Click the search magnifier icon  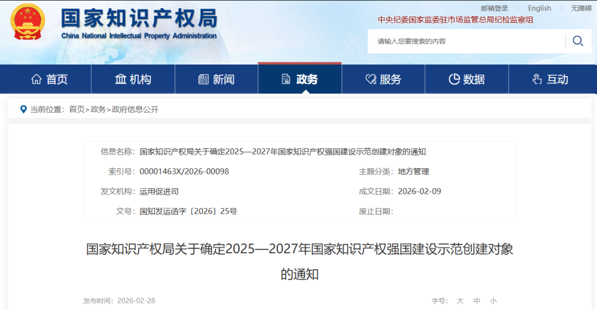pos(578,41)
